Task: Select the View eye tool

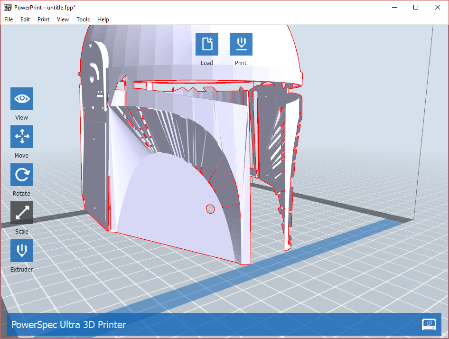Action: 22,99
